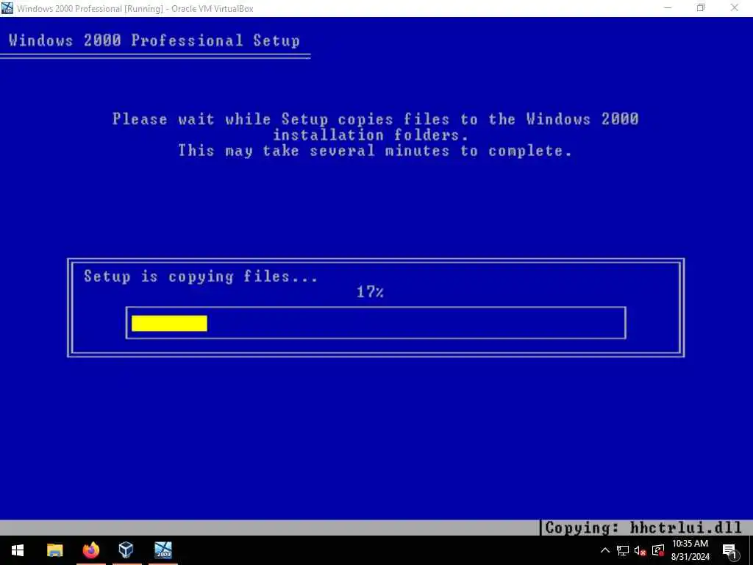
Task: Minimize the VirtualBox VM window
Action: [x=668, y=8]
